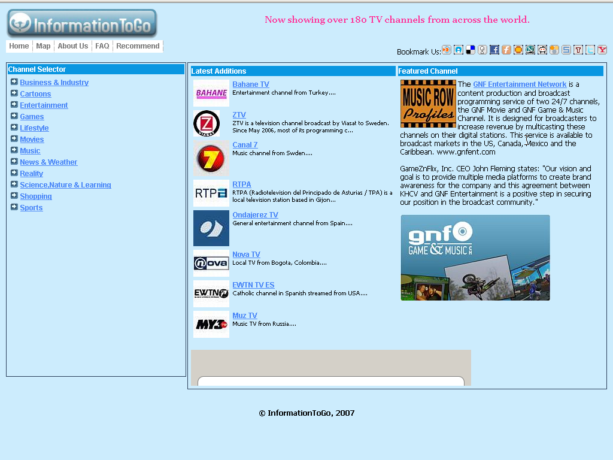613x460 pixels.
Task: Click the RTPA logo thumbnail
Action: coord(211,193)
